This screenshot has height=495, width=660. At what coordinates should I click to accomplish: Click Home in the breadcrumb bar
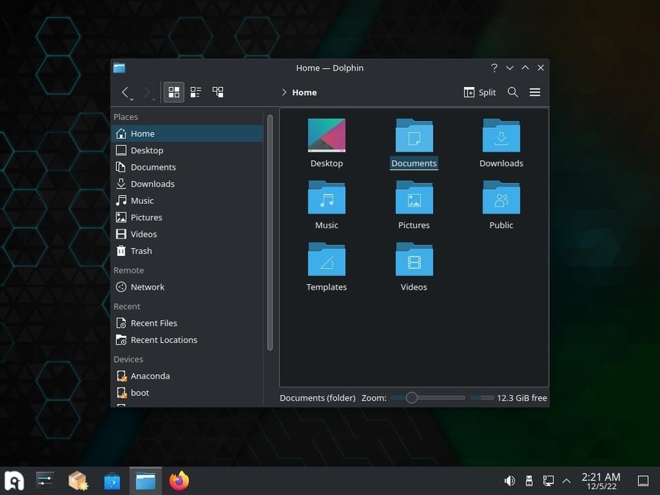click(306, 92)
